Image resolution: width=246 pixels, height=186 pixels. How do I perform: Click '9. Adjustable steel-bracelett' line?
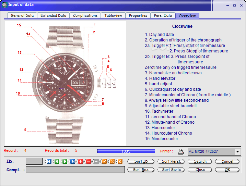click(171, 106)
